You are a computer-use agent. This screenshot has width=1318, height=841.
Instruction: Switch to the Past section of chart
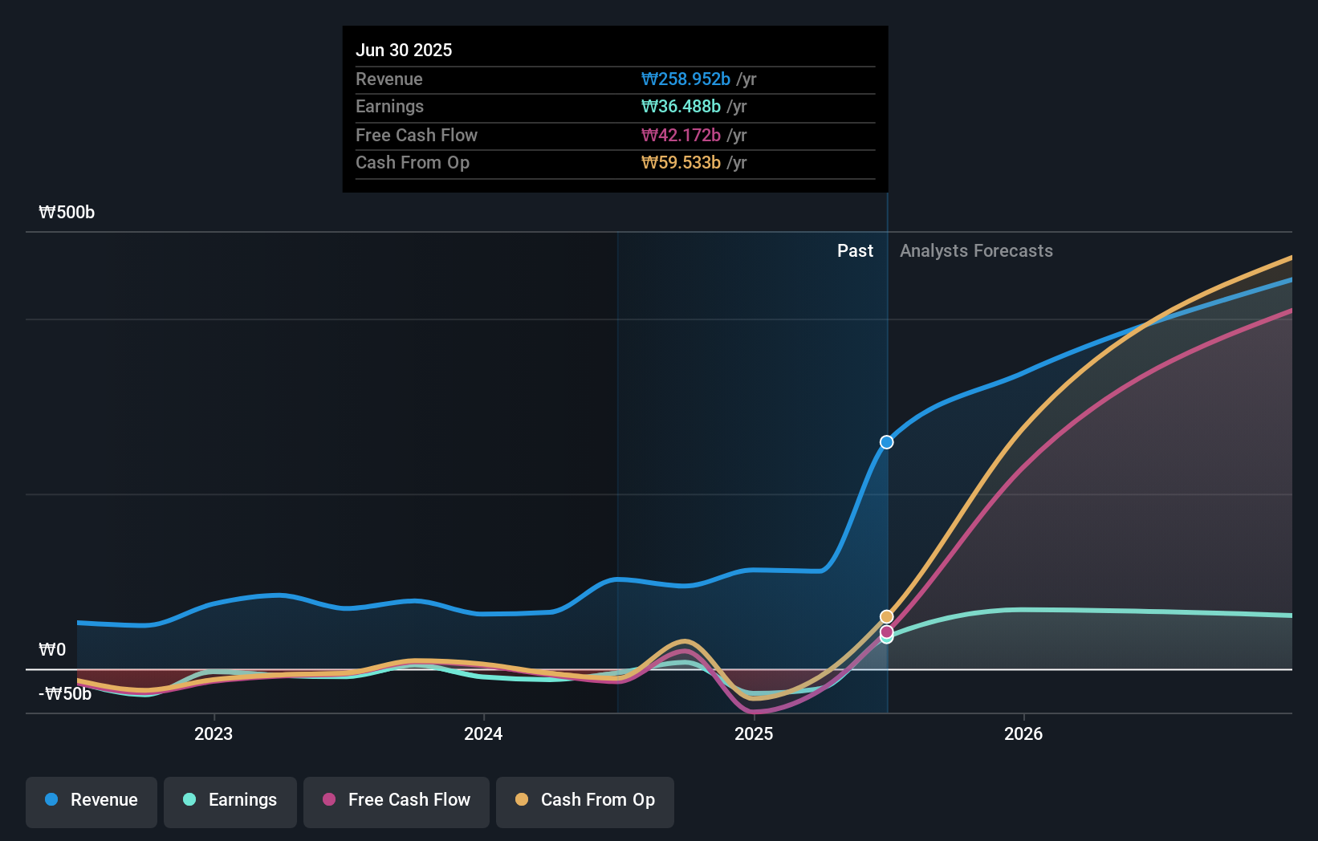pos(855,250)
